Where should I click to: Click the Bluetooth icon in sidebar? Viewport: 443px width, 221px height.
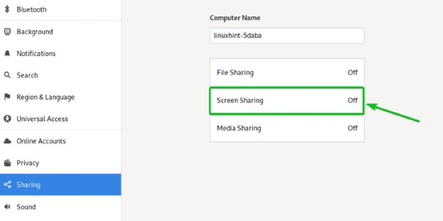7,10
